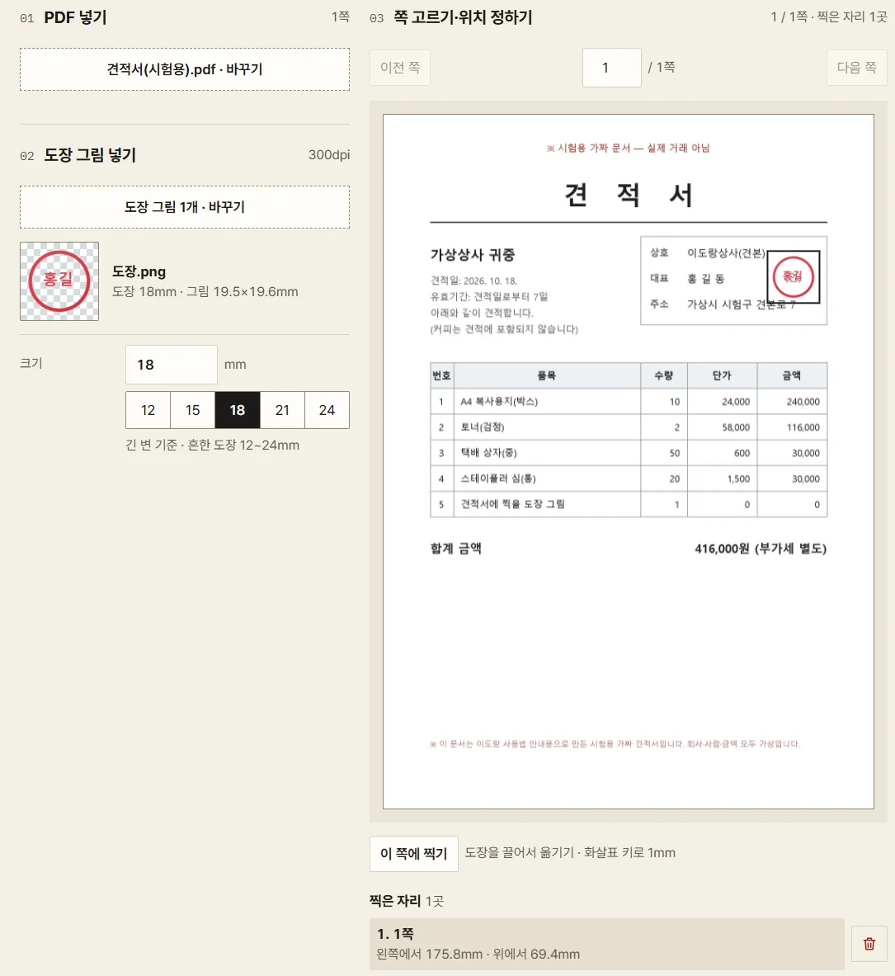Click the 찍은 자리 1곳 heading
The width and height of the screenshot is (895, 976).
click(x=407, y=901)
